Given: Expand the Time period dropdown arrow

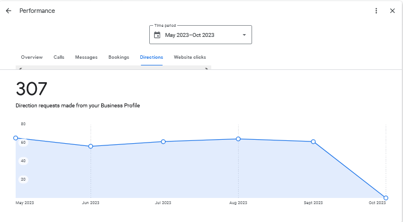Looking at the screenshot, I should (x=244, y=35).
